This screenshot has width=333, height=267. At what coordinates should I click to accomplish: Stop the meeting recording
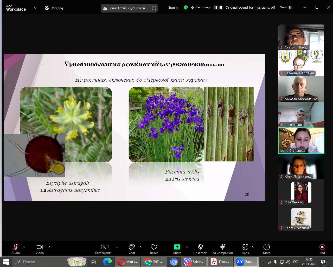pyautogui.click(x=221, y=8)
